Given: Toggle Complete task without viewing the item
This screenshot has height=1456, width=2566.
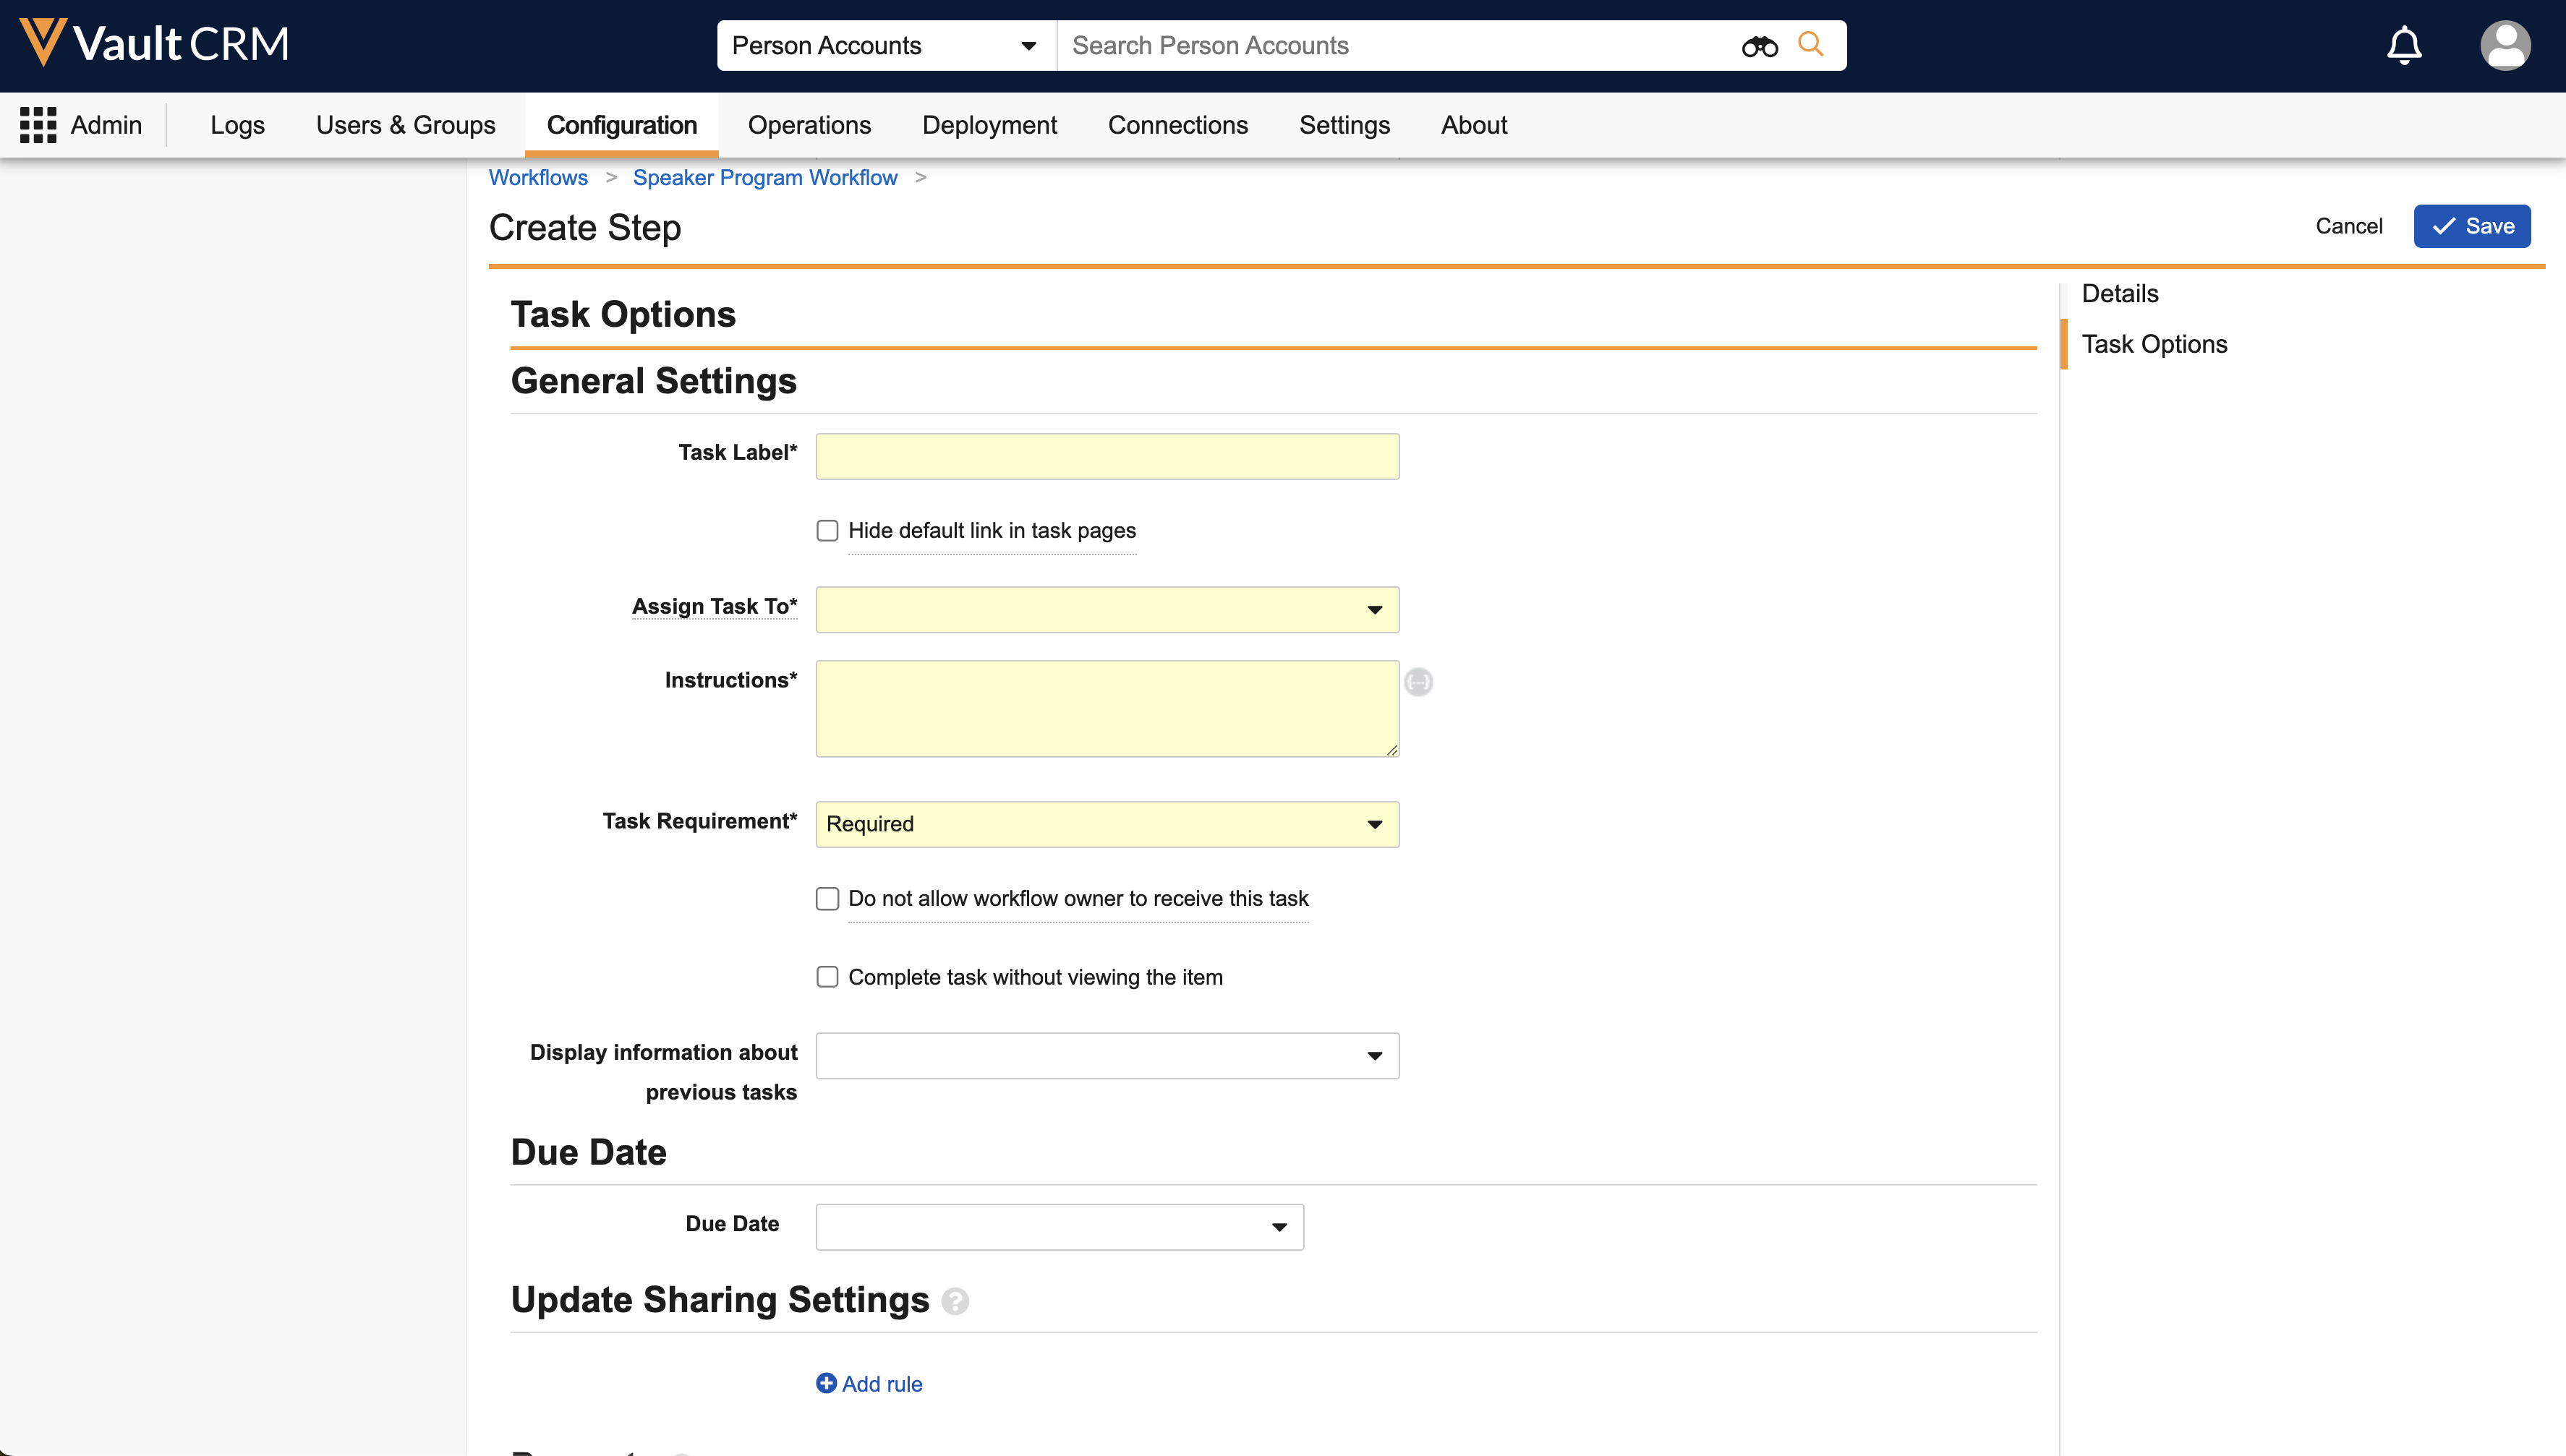Looking at the screenshot, I should tap(827, 977).
